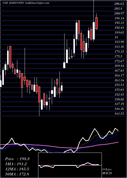Screen dimensions: 127x178
Task: Click the 167.01 price axis label
Action: click(119, 71)
